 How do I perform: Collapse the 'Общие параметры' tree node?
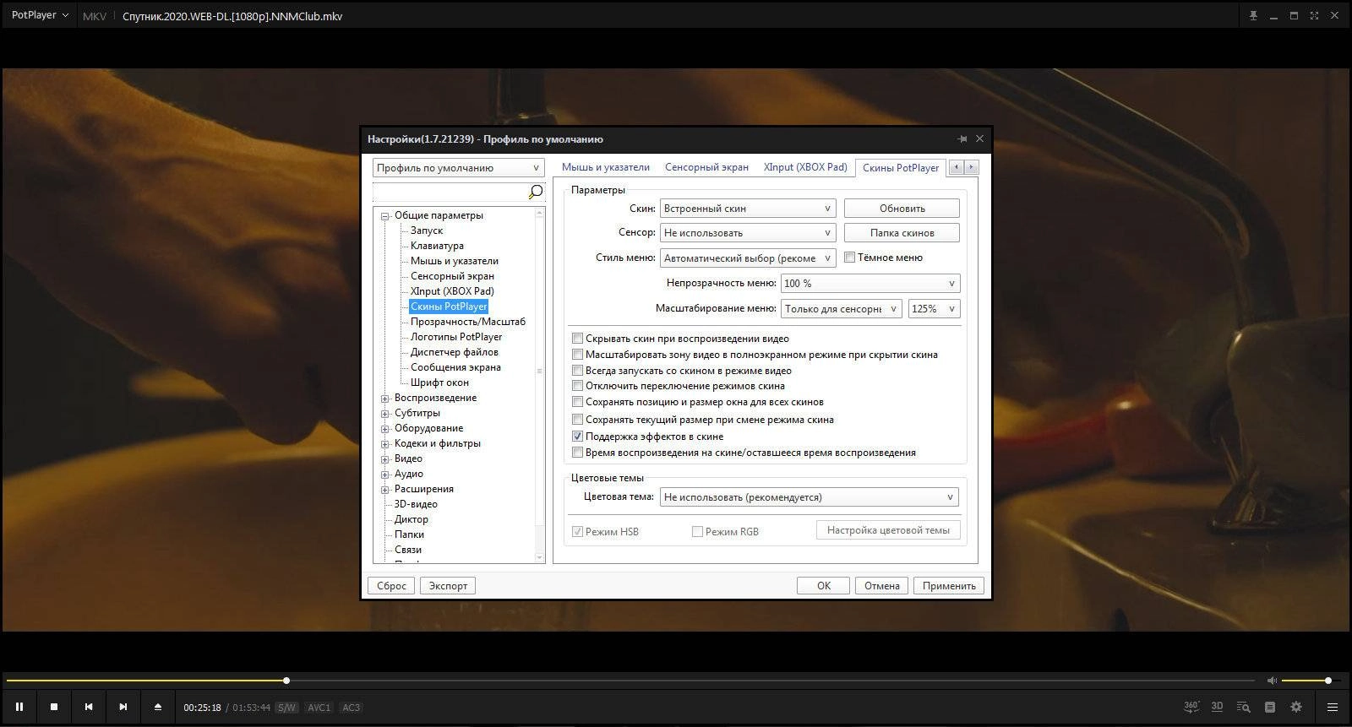tap(385, 215)
